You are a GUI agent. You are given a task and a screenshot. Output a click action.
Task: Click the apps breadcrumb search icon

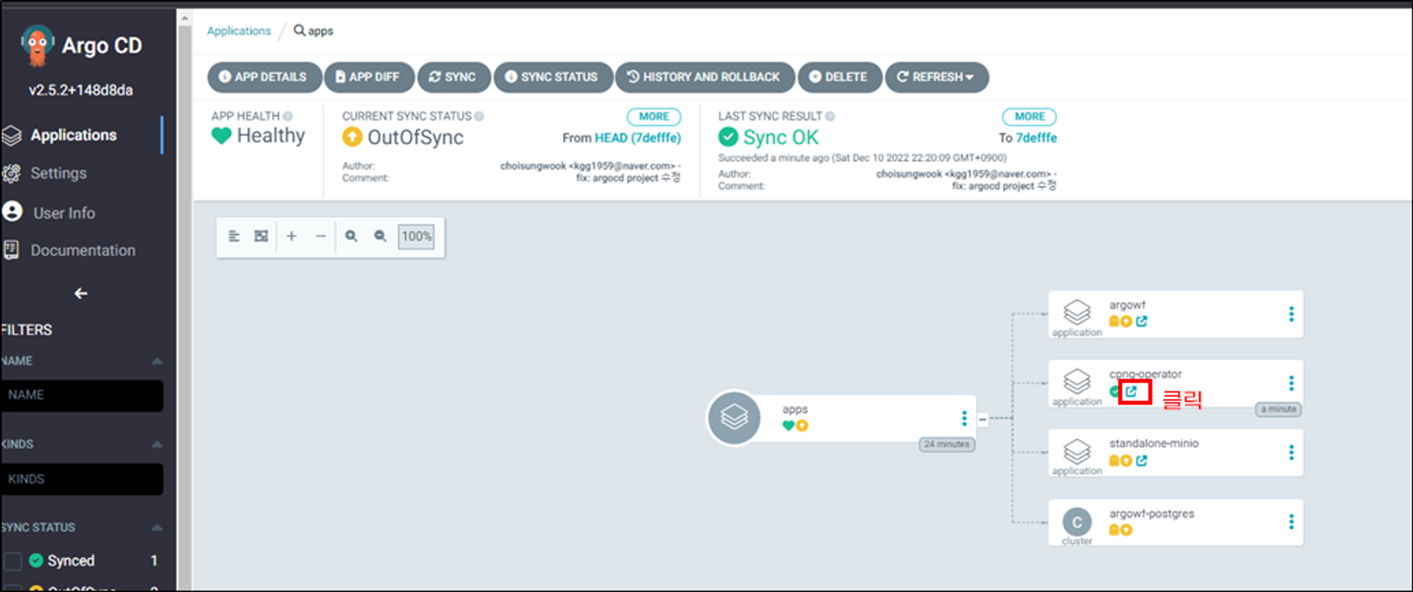pos(300,30)
